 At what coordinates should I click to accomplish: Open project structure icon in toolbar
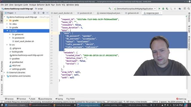180,9
